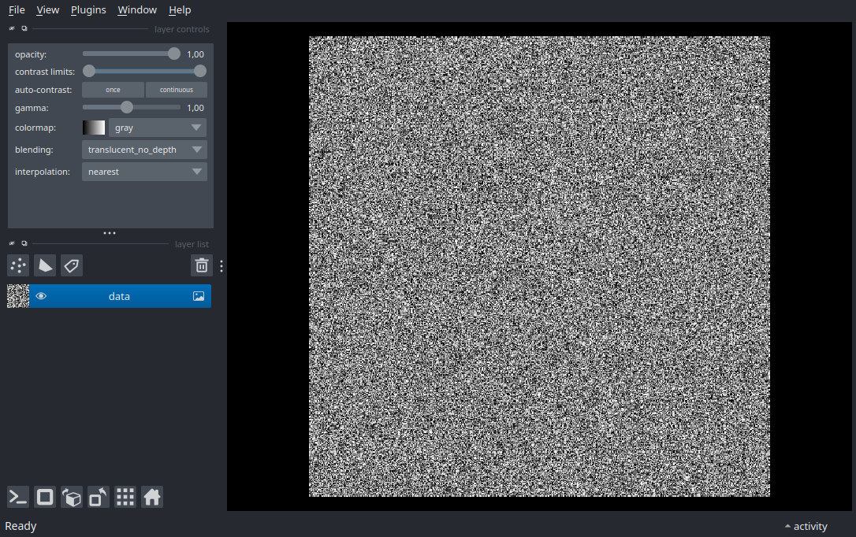Select the data layer thumbnail
Viewport: 856px width, 537px height.
pyautogui.click(x=18, y=296)
